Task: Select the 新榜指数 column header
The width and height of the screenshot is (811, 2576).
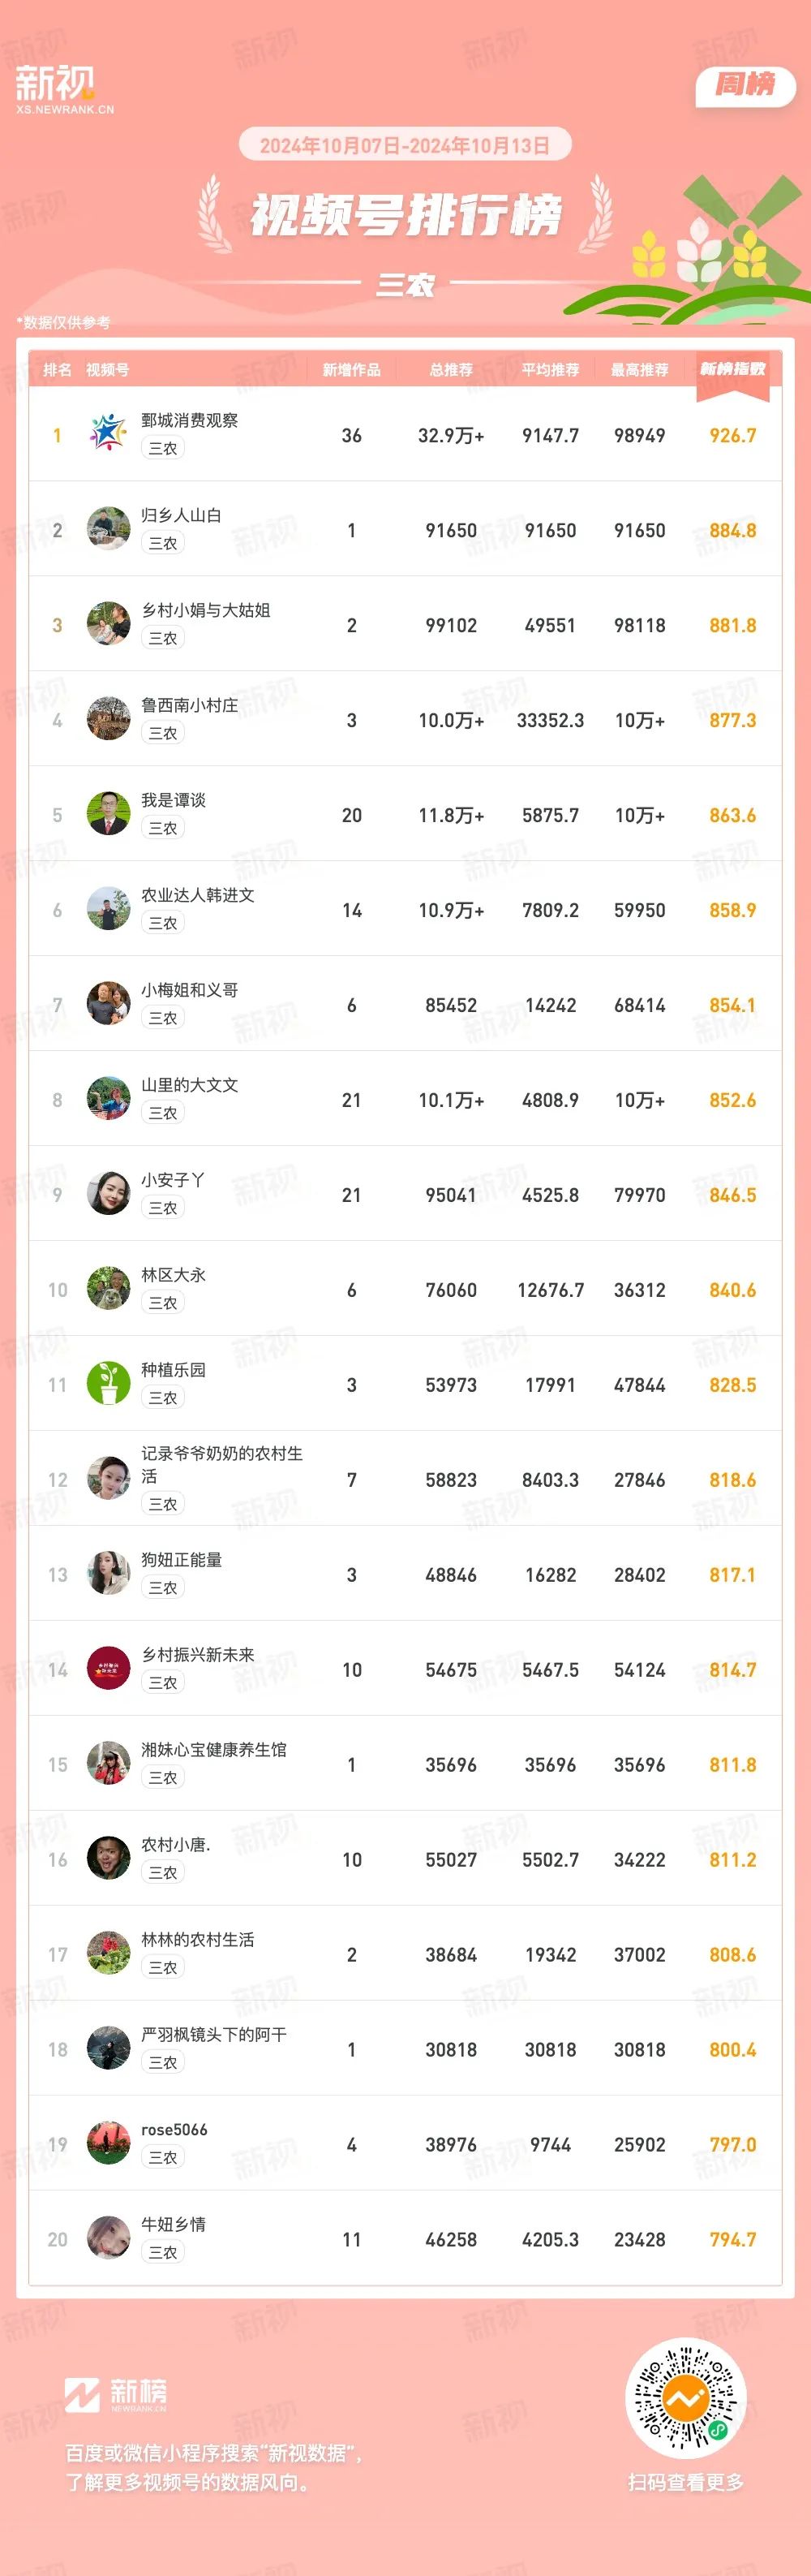Action: [x=732, y=369]
